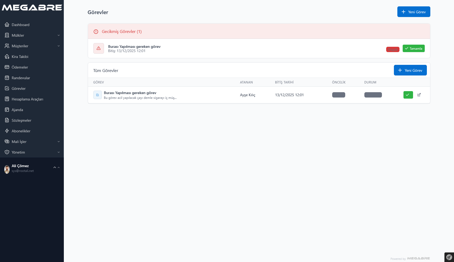Click the red warning icon of overdue task
The height and width of the screenshot is (262, 454).
pos(98,48)
